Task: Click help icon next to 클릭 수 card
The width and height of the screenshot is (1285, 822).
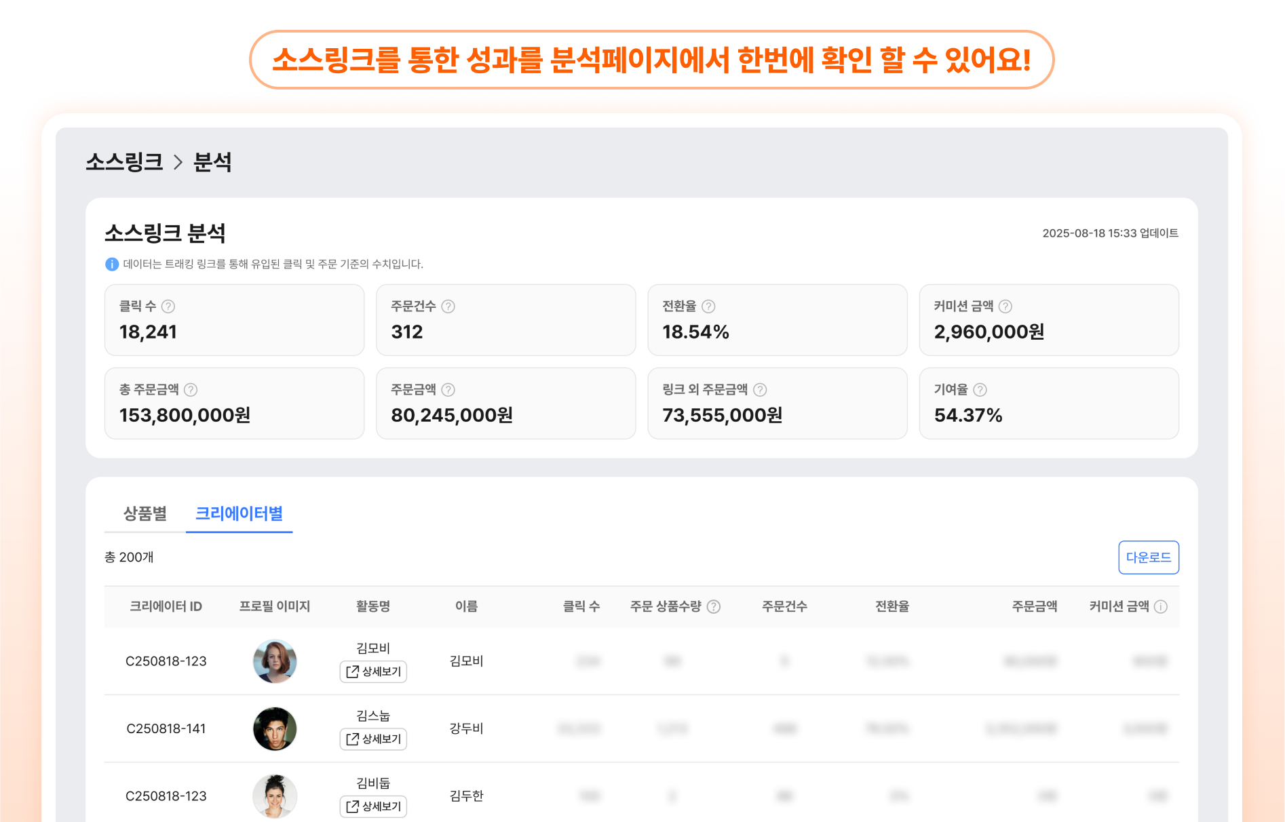Action: [168, 307]
